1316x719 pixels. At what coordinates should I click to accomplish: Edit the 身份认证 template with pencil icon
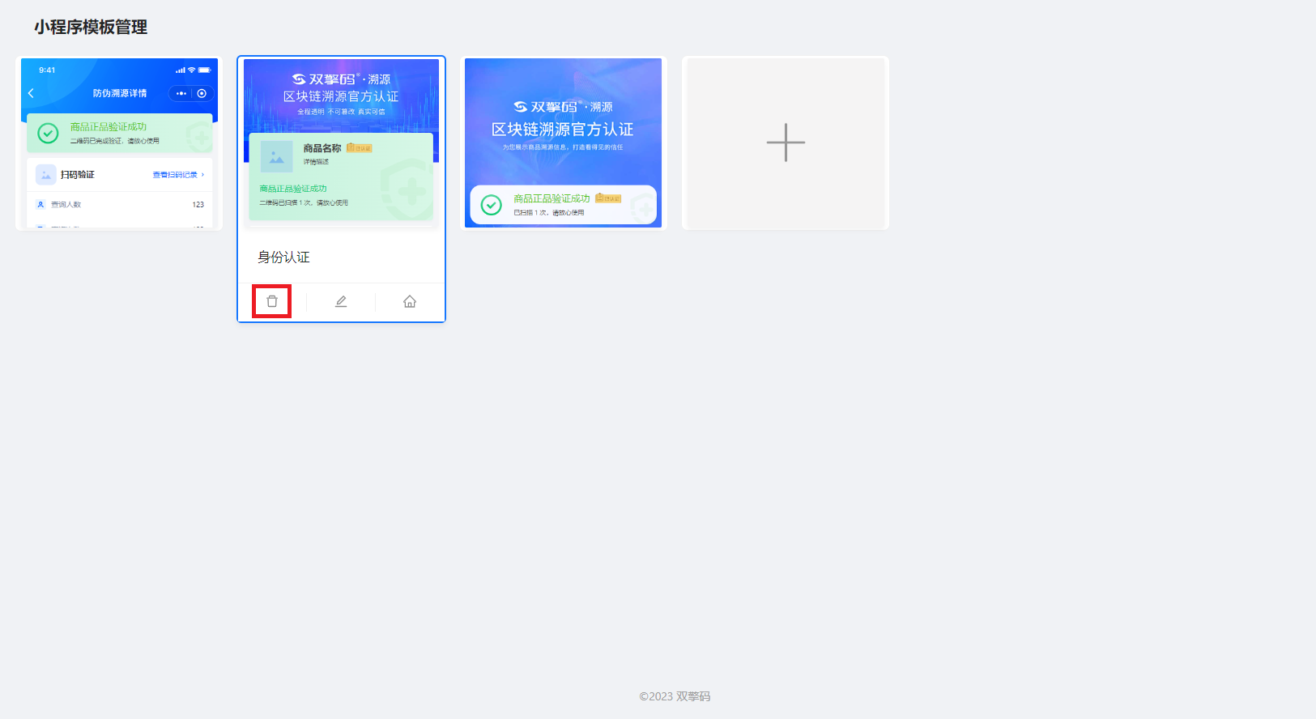pos(341,301)
